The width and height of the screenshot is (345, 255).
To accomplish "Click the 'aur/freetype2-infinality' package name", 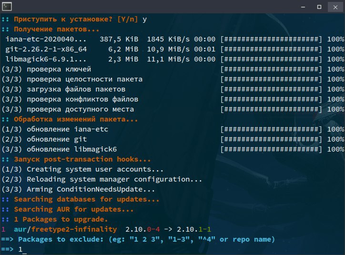I will coord(65,229).
